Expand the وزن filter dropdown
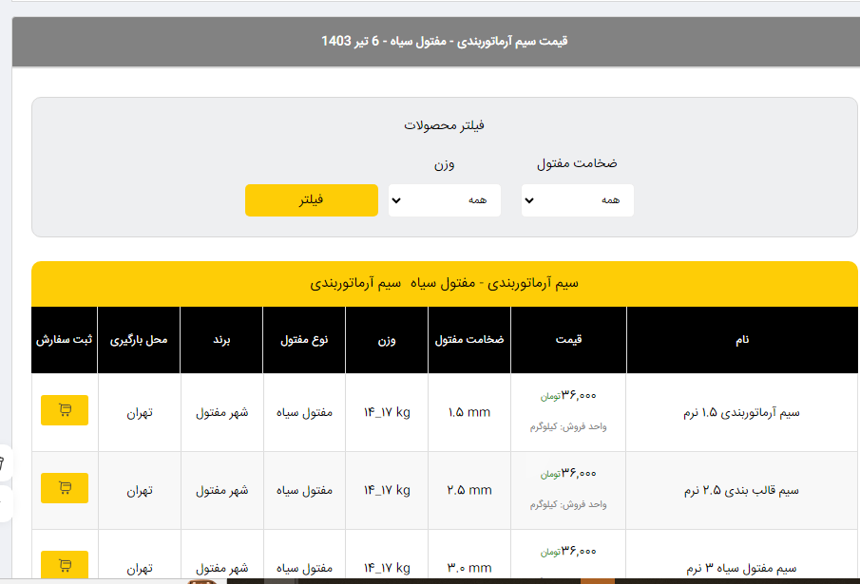This screenshot has width=860, height=584. click(x=444, y=200)
